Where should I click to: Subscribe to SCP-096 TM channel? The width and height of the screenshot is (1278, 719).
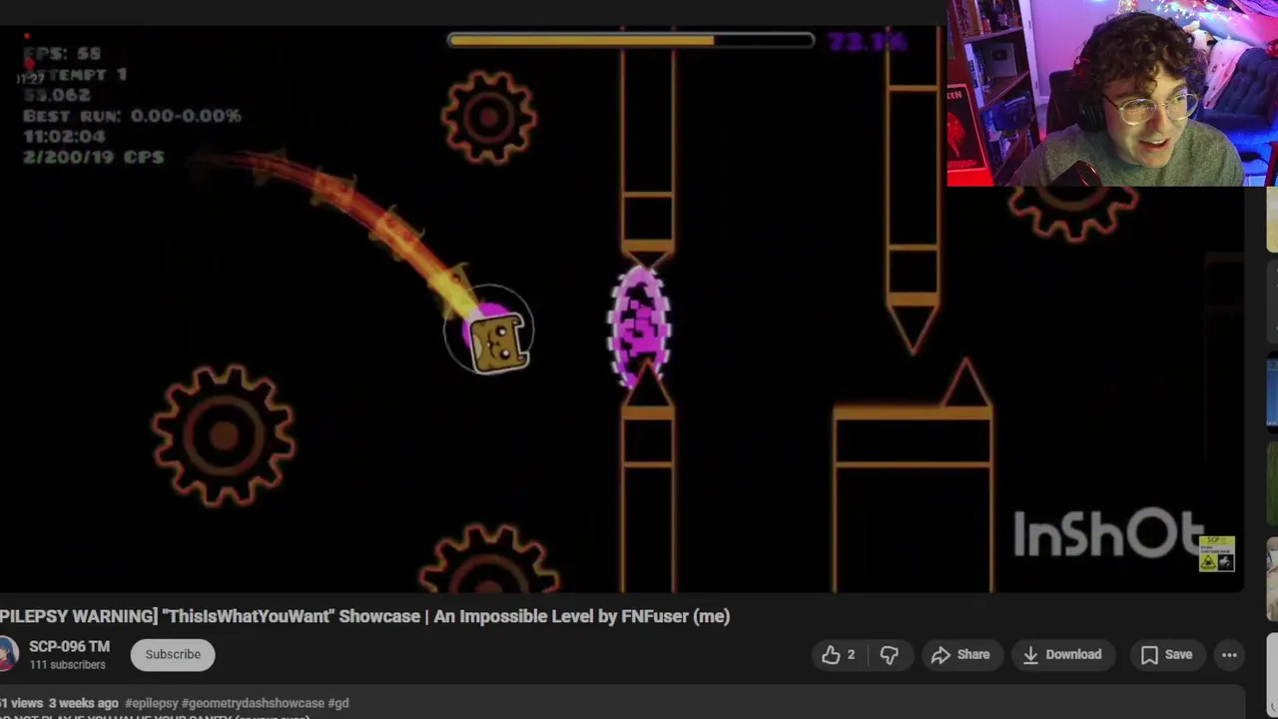(173, 654)
